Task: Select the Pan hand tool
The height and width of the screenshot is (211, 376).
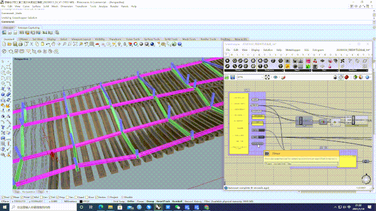Action: [53, 45]
